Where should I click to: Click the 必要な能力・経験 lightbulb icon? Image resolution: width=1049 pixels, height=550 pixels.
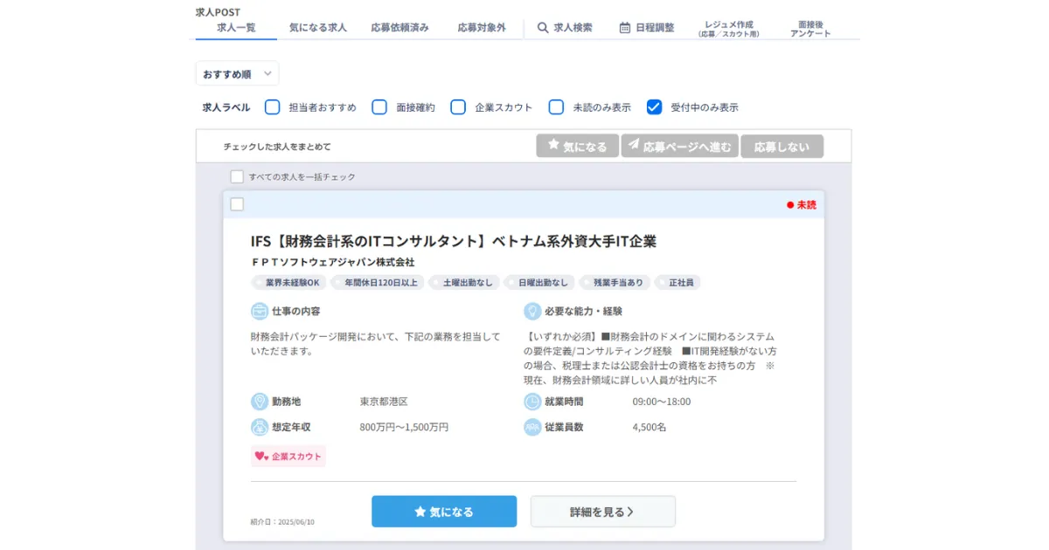coord(534,311)
